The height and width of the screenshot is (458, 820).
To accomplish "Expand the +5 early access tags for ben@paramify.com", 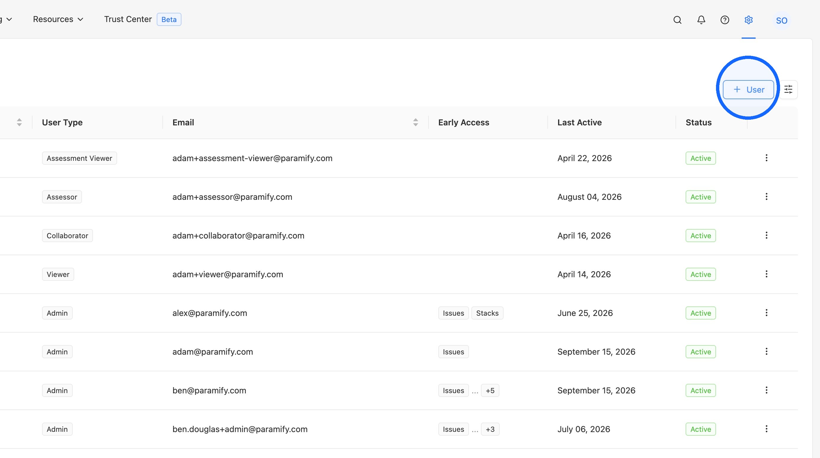I will click(x=490, y=391).
